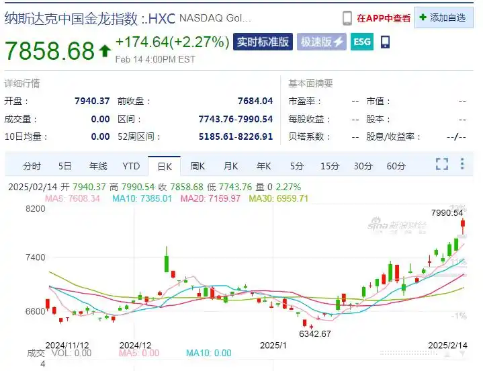Click the fullscreen chart icon
The image size is (483, 371).
click(x=441, y=164)
